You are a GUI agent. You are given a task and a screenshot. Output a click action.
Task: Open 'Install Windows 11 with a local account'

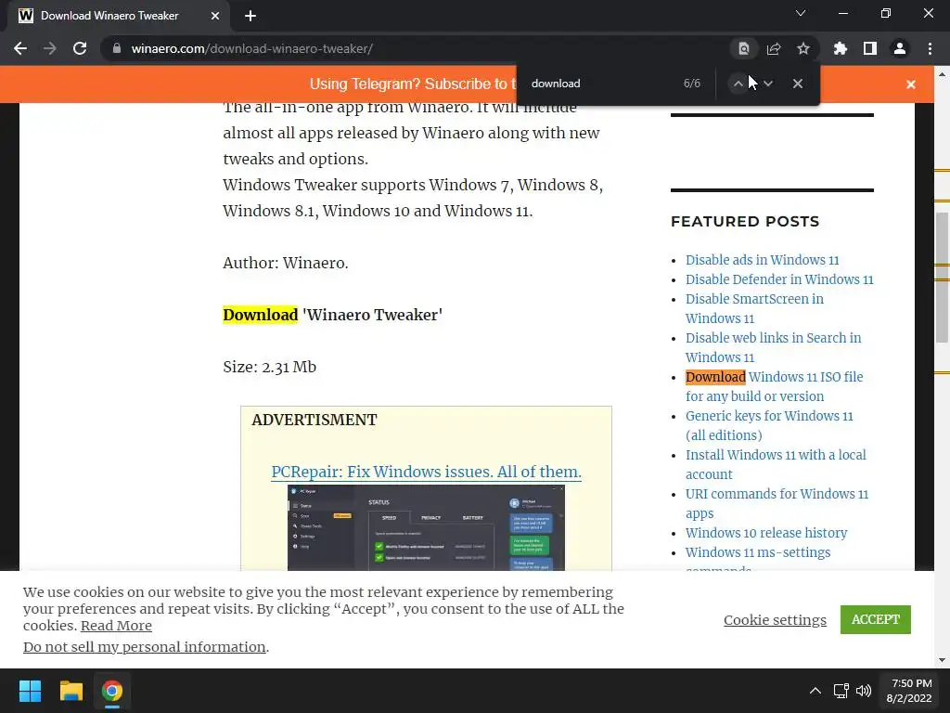click(x=776, y=464)
